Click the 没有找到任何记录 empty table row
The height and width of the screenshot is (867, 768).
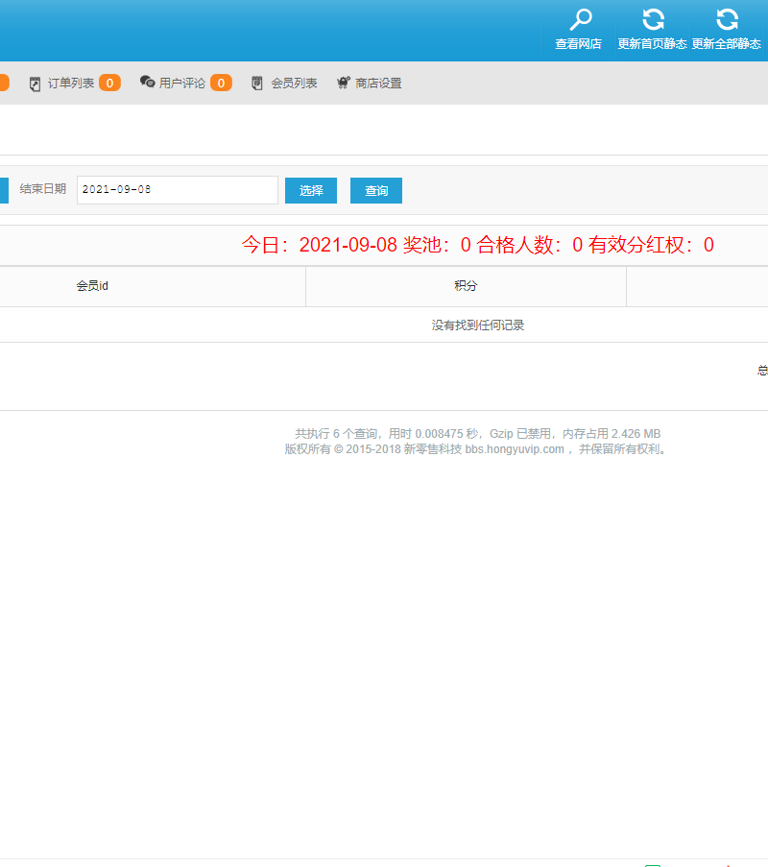click(x=477, y=325)
